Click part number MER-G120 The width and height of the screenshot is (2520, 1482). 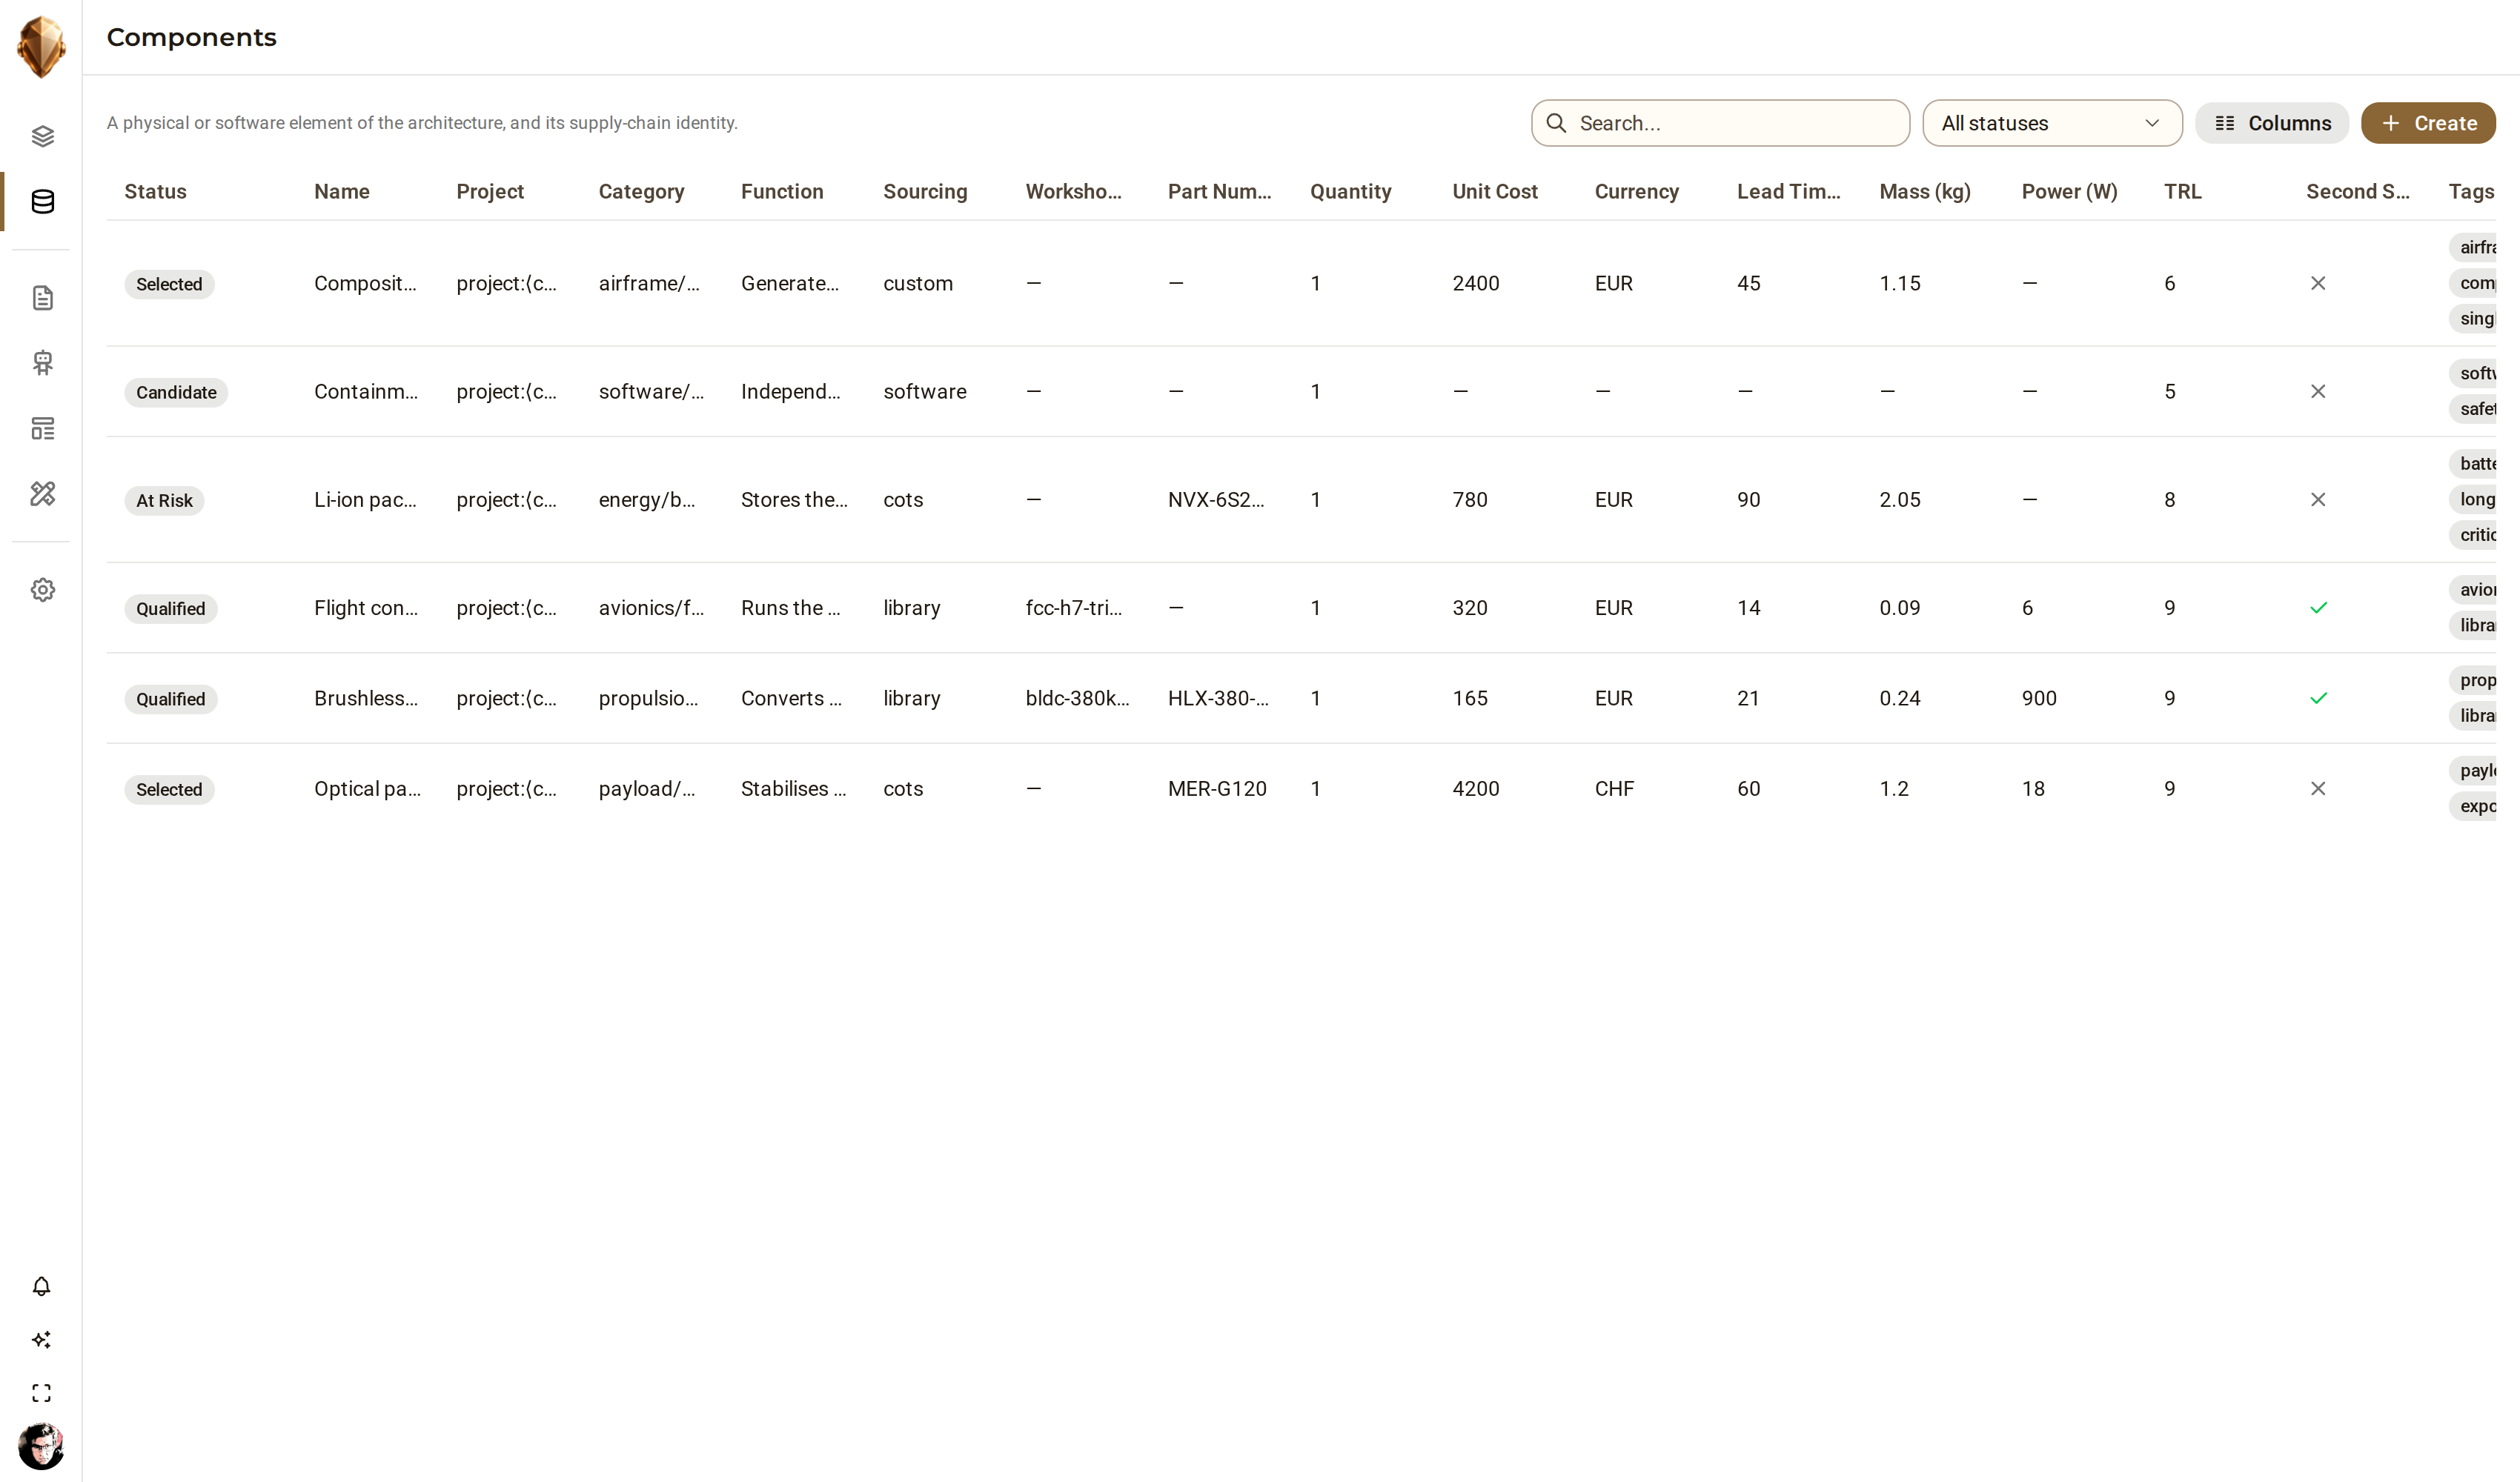[1217, 788]
